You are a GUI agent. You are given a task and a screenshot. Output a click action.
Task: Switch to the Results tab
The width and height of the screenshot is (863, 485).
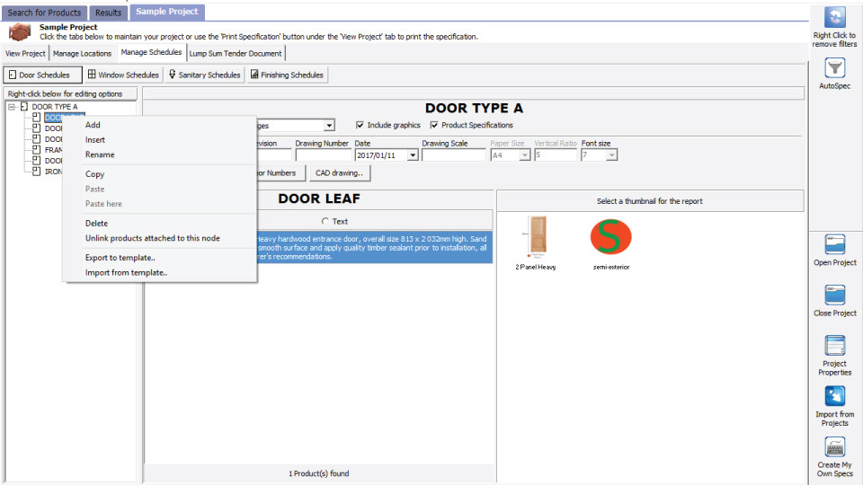tap(108, 12)
